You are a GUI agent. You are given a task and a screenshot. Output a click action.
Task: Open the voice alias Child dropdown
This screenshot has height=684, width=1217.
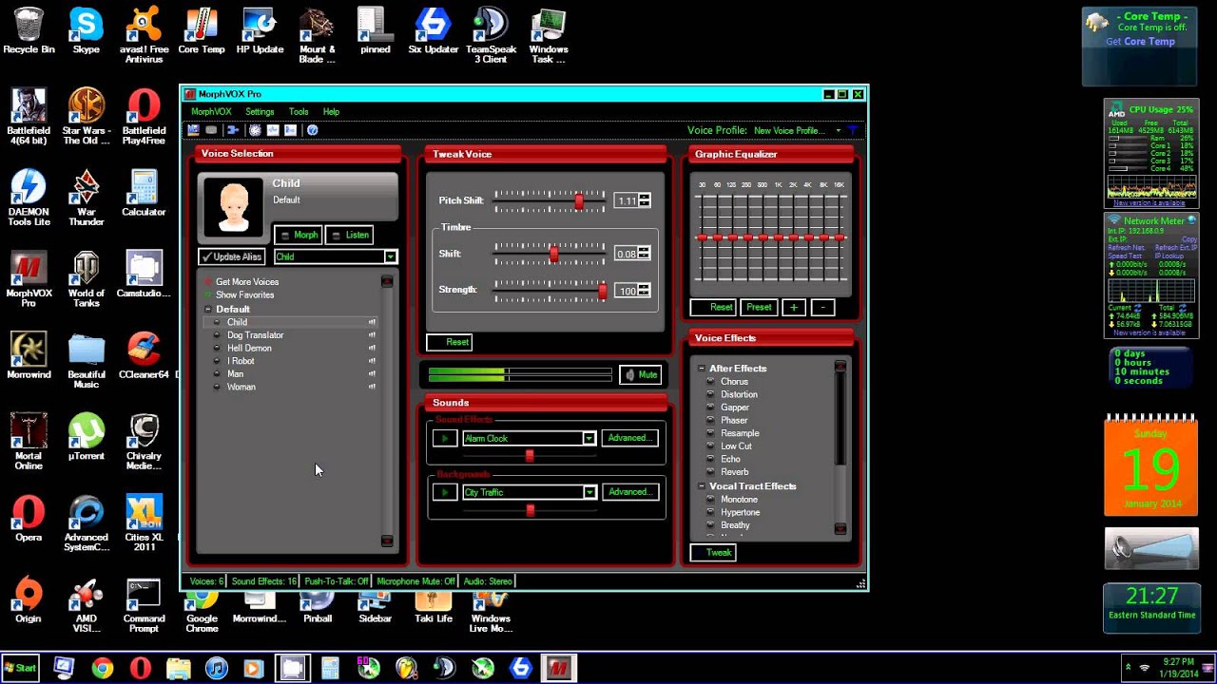point(390,256)
